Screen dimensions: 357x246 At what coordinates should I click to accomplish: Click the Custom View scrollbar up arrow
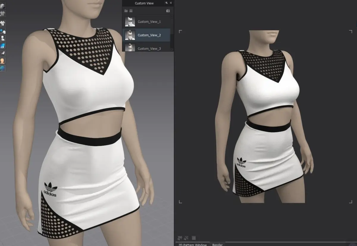click(x=172, y=17)
